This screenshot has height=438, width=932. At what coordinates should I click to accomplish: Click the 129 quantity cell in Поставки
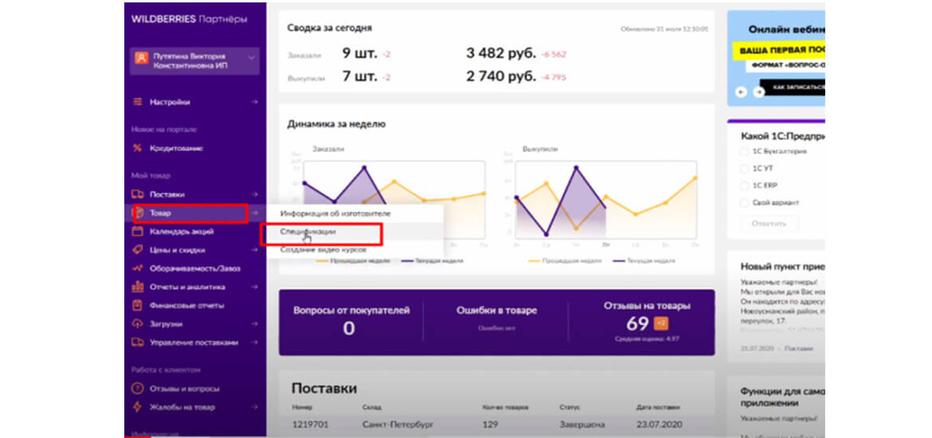click(x=491, y=425)
